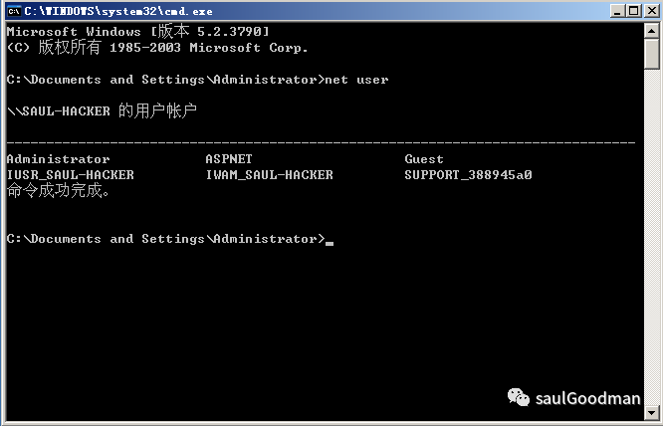Click the ASPNET account name
Image resolution: width=663 pixels, height=426 pixels.
click(229, 159)
